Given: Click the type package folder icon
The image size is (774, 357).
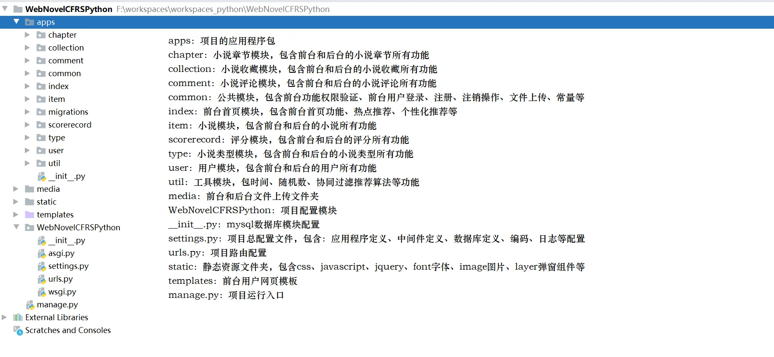Looking at the screenshot, I should coord(41,137).
